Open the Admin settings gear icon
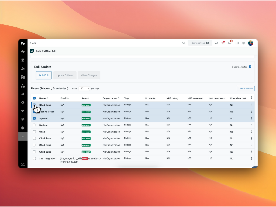This screenshot has width=276, height=207. pyautogui.click(x=23, y=102)
